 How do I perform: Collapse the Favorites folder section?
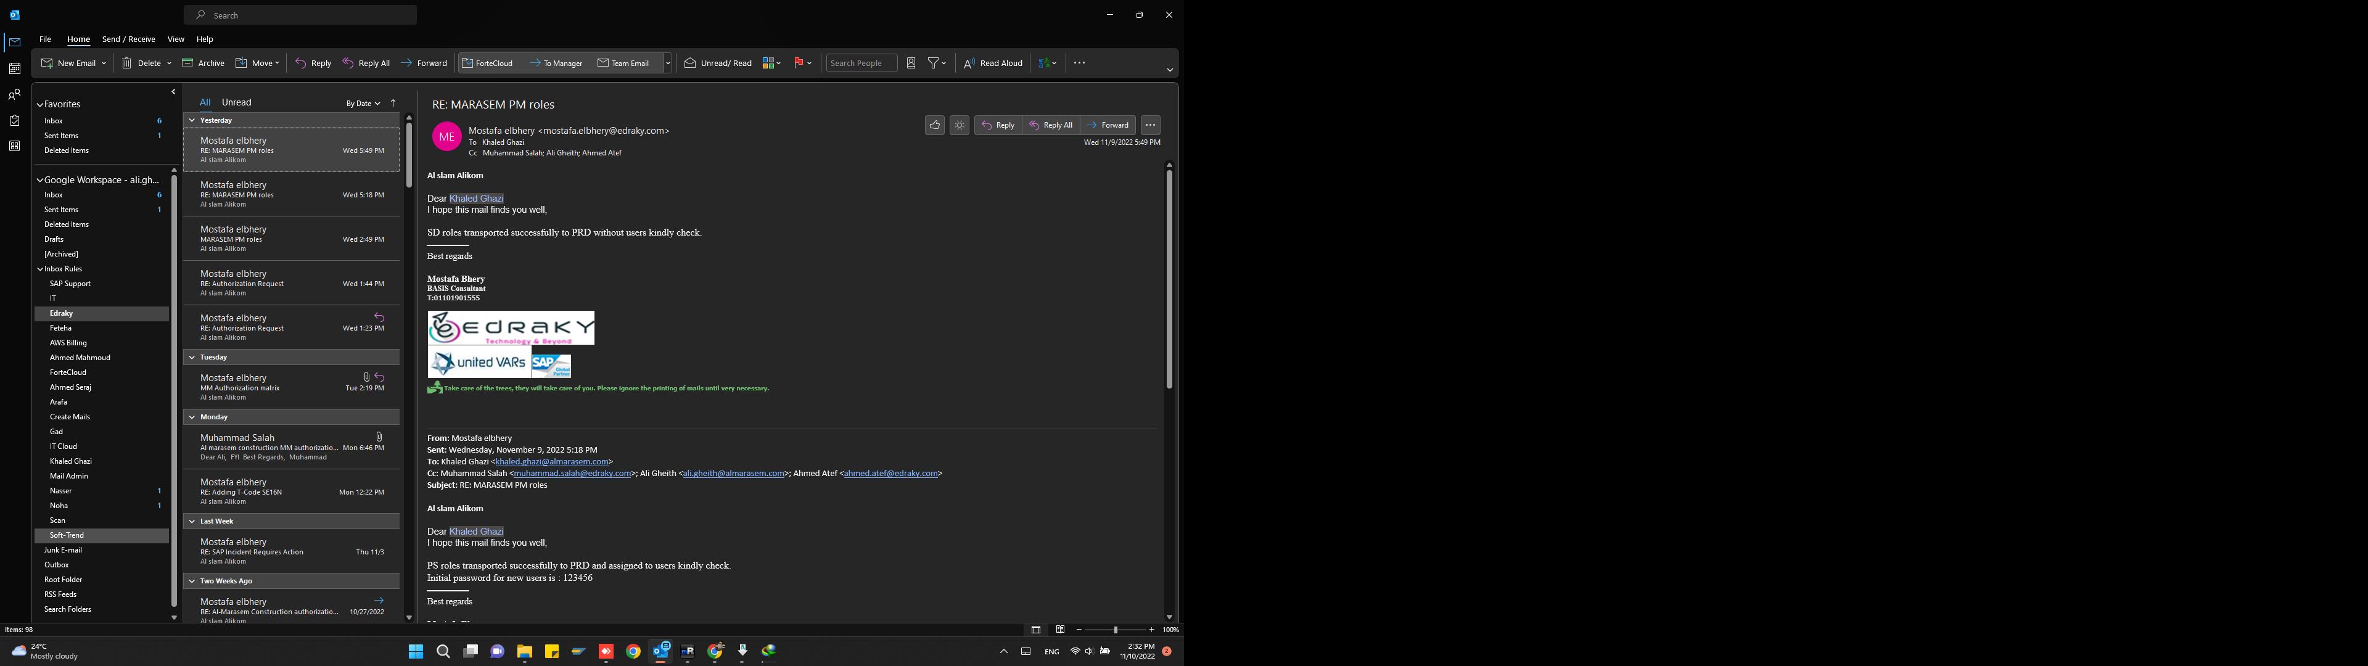tap(39, 105)
